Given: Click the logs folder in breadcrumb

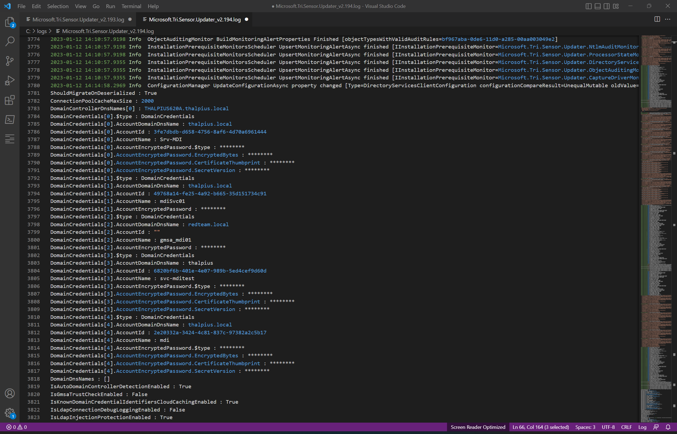Looking at the screenshot, I should (x=42, y=31).
